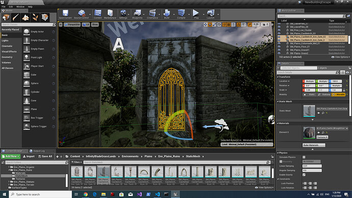Open Chrome from the Windows taskbar
Screen dimensions: 352x198
[86, 194]
